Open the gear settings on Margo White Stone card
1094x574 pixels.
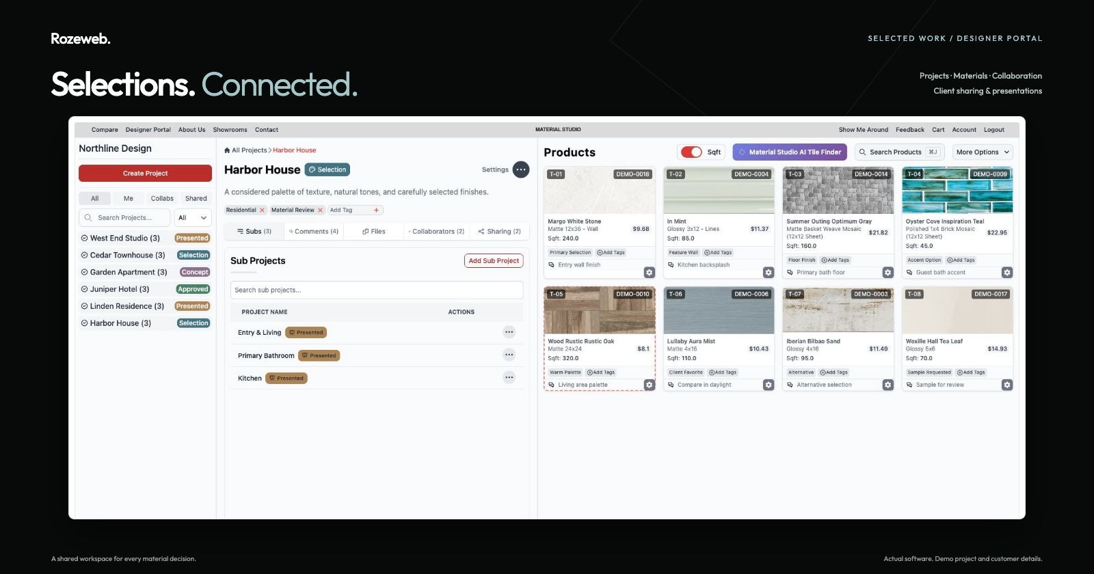pyautogui.click(x=650, y=273)
